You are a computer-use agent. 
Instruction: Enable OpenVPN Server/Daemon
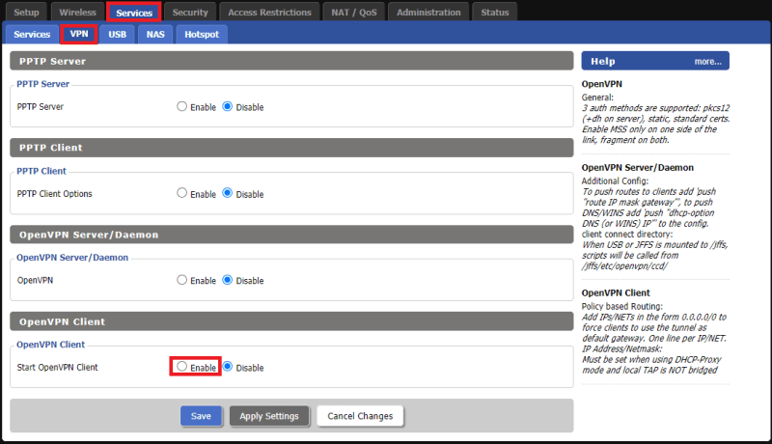[182, 281]
